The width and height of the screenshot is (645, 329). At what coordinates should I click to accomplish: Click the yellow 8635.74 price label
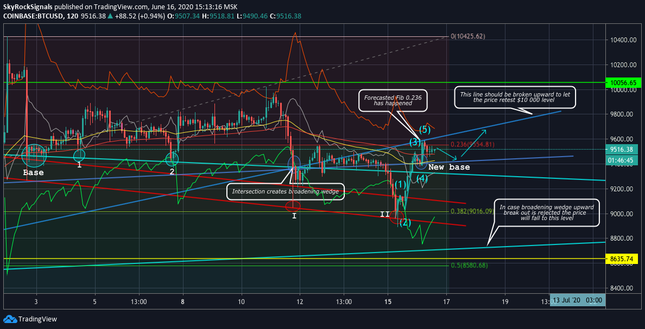(x=622, y=259)
